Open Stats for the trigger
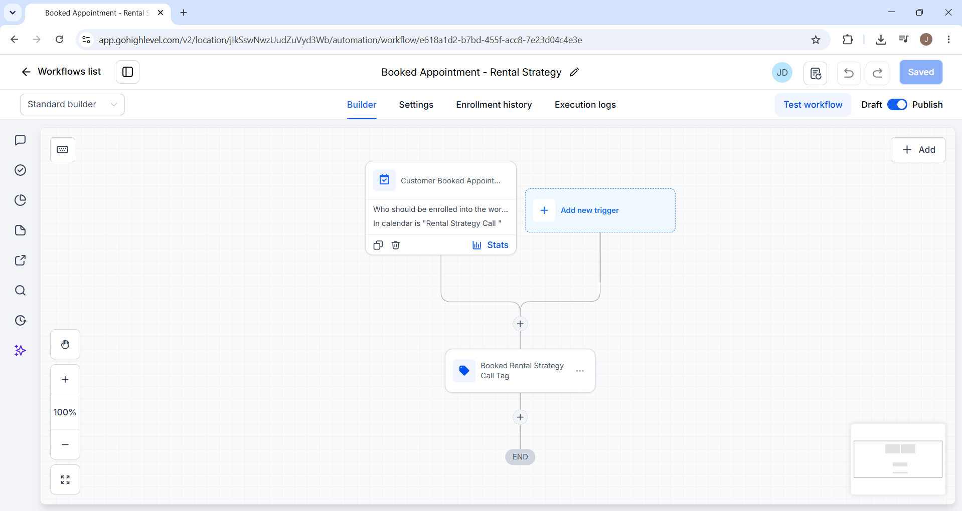The height and width of the screenshot is (511, 962). (x=490, y=245)
